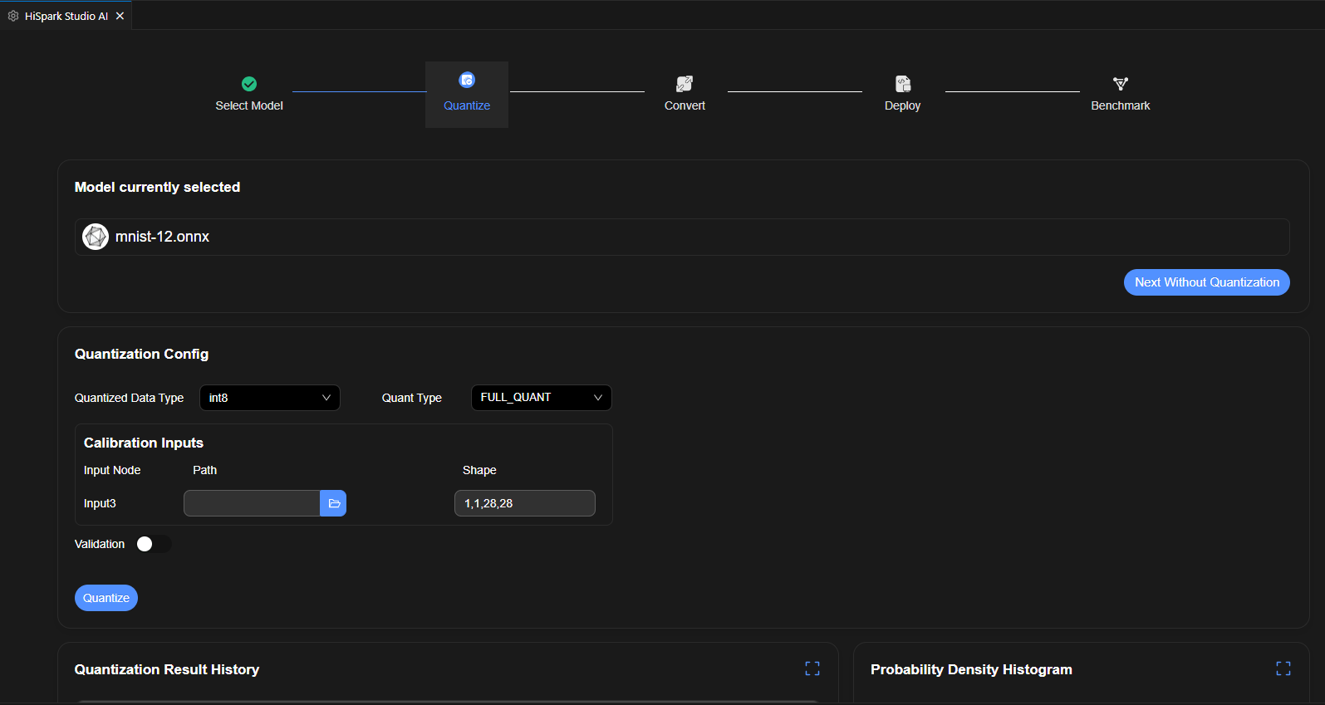
Task: Close the HiSpark Studio AI tab
Action: (120, 16)
